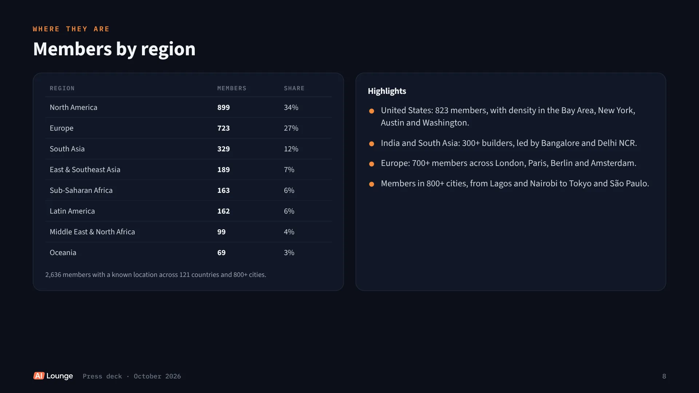Screen dimensions: 699x393
Task: Select the East & Southeast Asia row
Action: (188, 170)
